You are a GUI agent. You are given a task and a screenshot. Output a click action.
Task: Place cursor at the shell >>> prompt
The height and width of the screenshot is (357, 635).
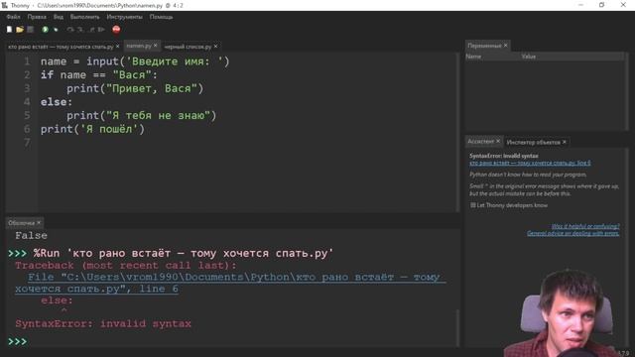(17, 341)
